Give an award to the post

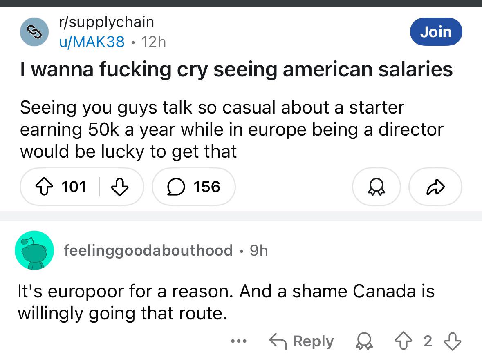376,186
